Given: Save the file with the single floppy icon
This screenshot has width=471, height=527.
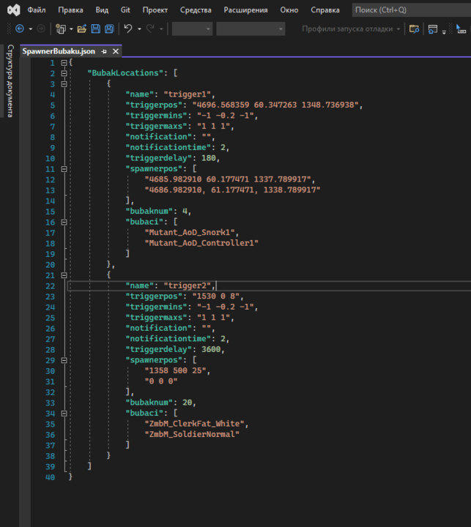Looking at the screenshot, I should (x=95, y=29).
